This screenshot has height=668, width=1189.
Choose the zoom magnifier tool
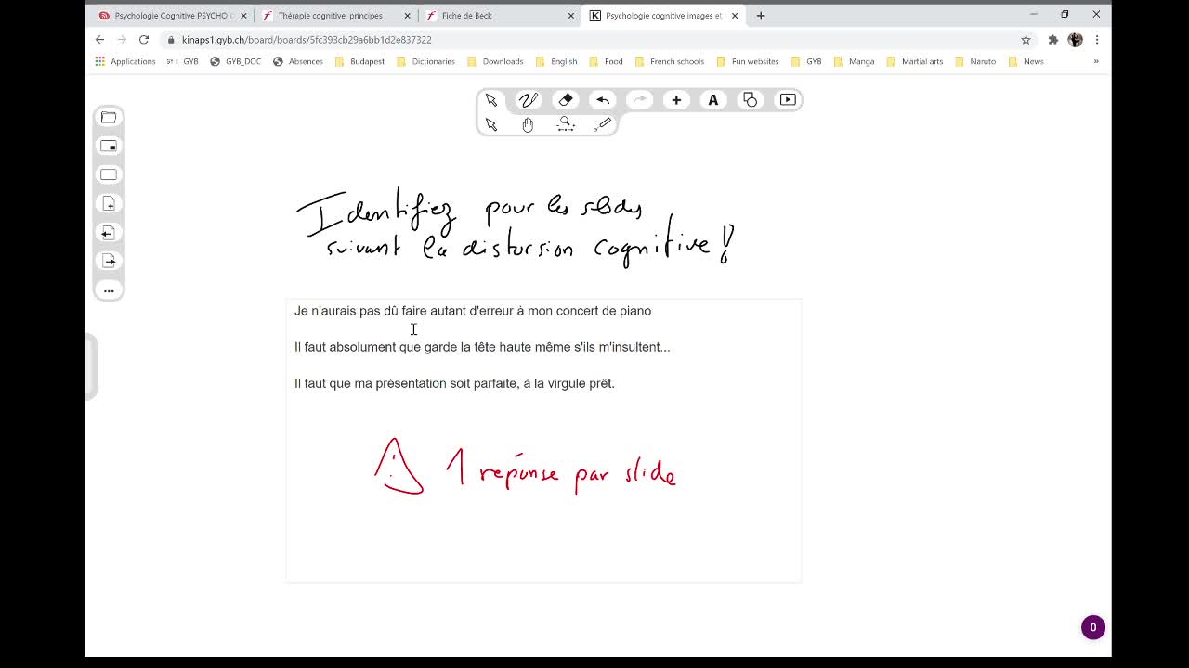click(x=565, y=124)
